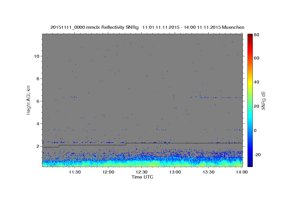Click the orange echo pixel near 3 km
Screen dimensions: 300x200
point(200,134)
